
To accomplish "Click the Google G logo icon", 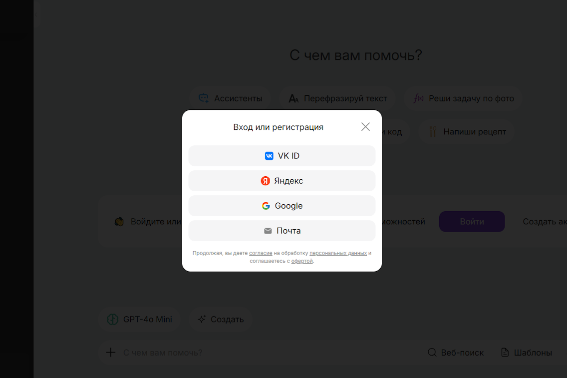I will [x=266, y=206].
